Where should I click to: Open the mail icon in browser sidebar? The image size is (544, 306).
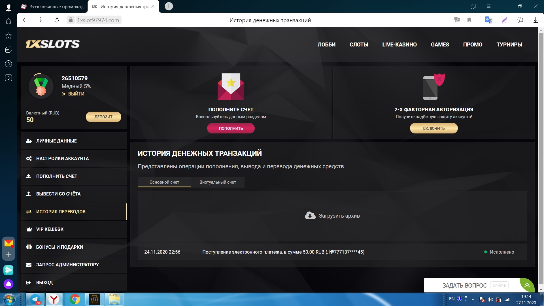[x=8, y=243]
